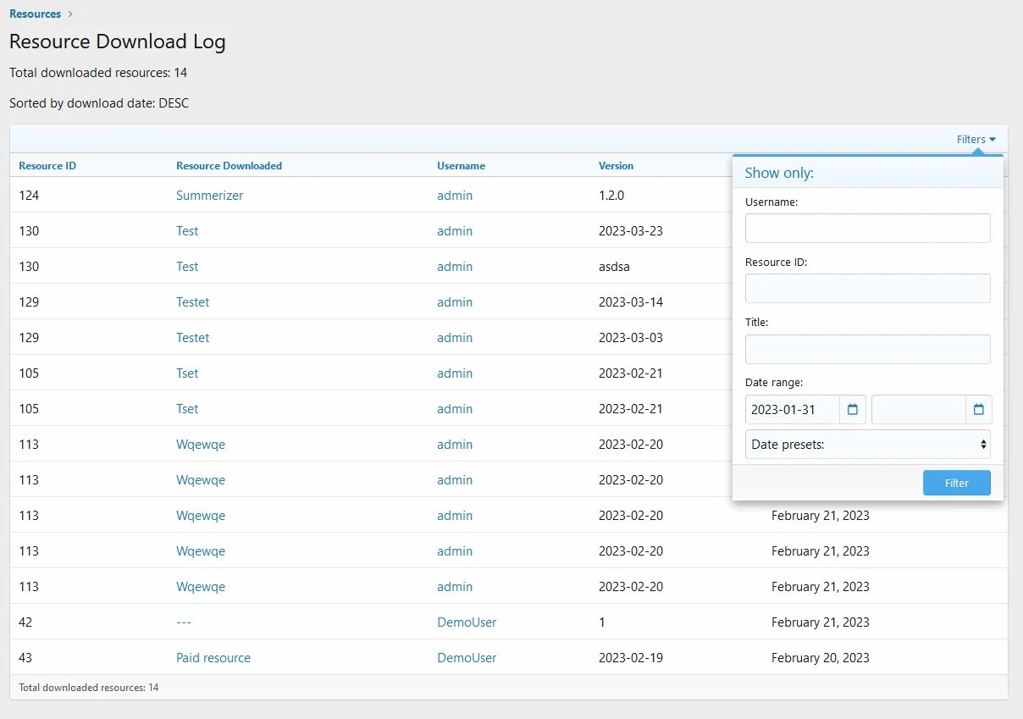The height and width of the screenshot is (719, 1023).
Task: Click the start date field showing 2023-01-31
Action: click(793, 410)
